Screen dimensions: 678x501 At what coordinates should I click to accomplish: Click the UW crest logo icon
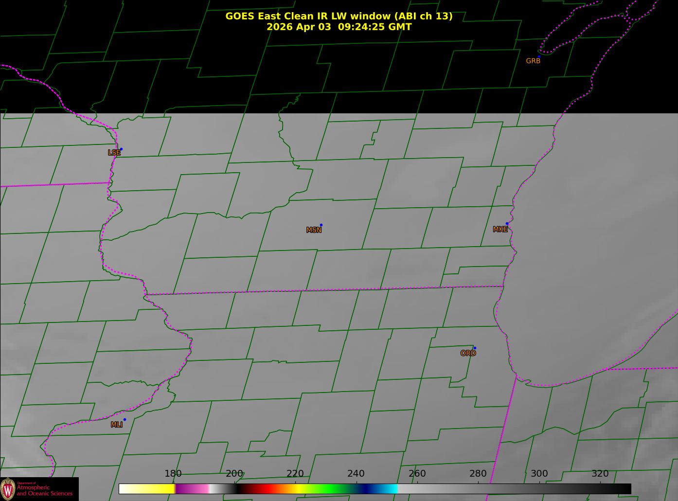(8, 489)
